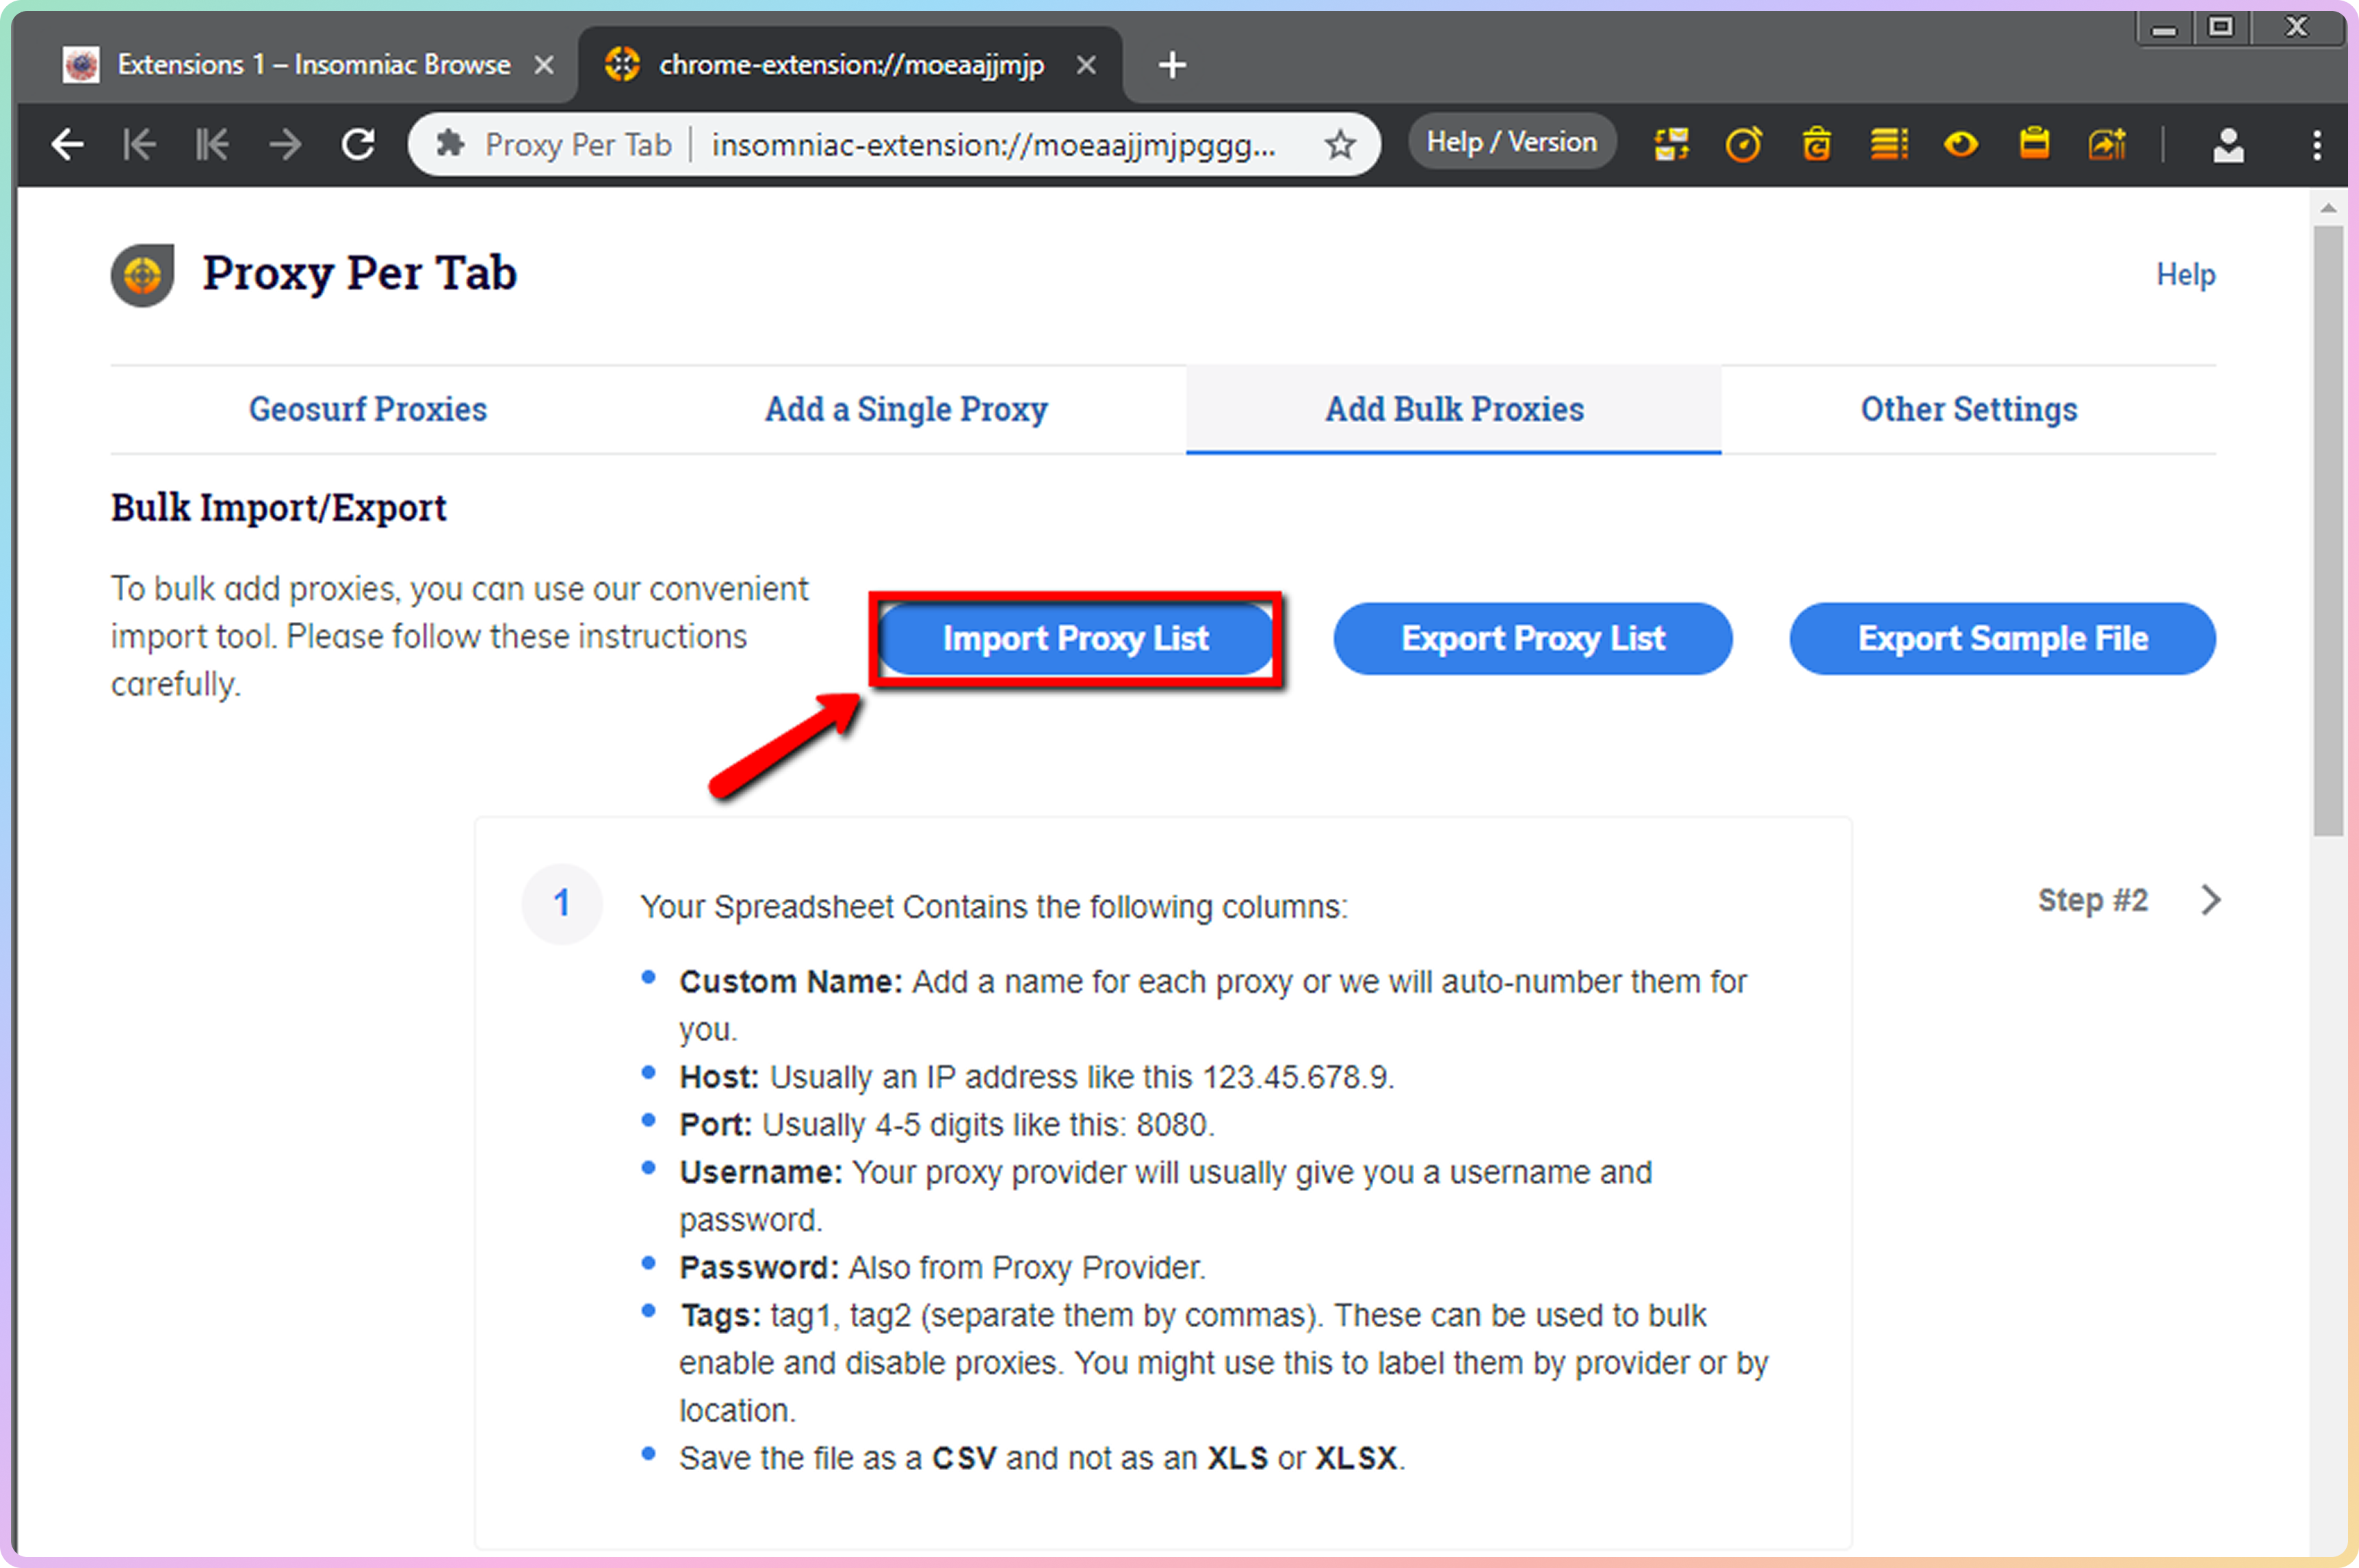
Task: Click the stacked list extension icon
Action: pyautogui.click(x=1889, y=145)
